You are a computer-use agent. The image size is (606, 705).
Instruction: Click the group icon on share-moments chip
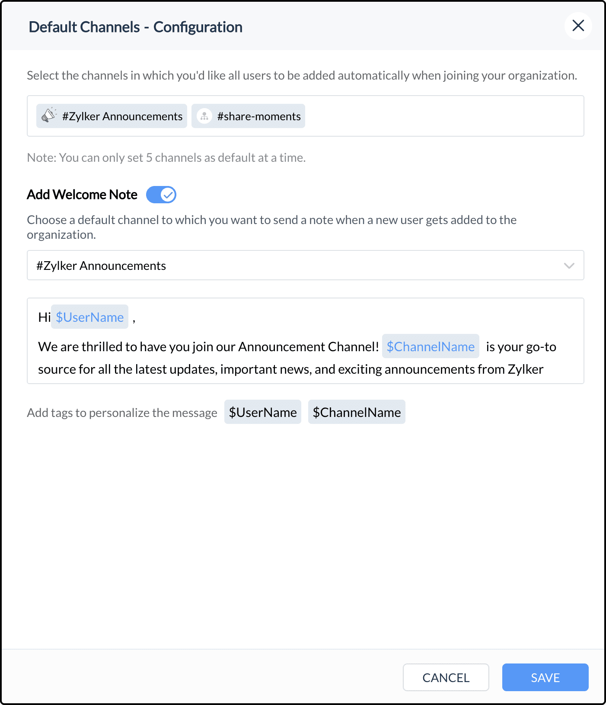pyautogui.click(x=204, y=116)
